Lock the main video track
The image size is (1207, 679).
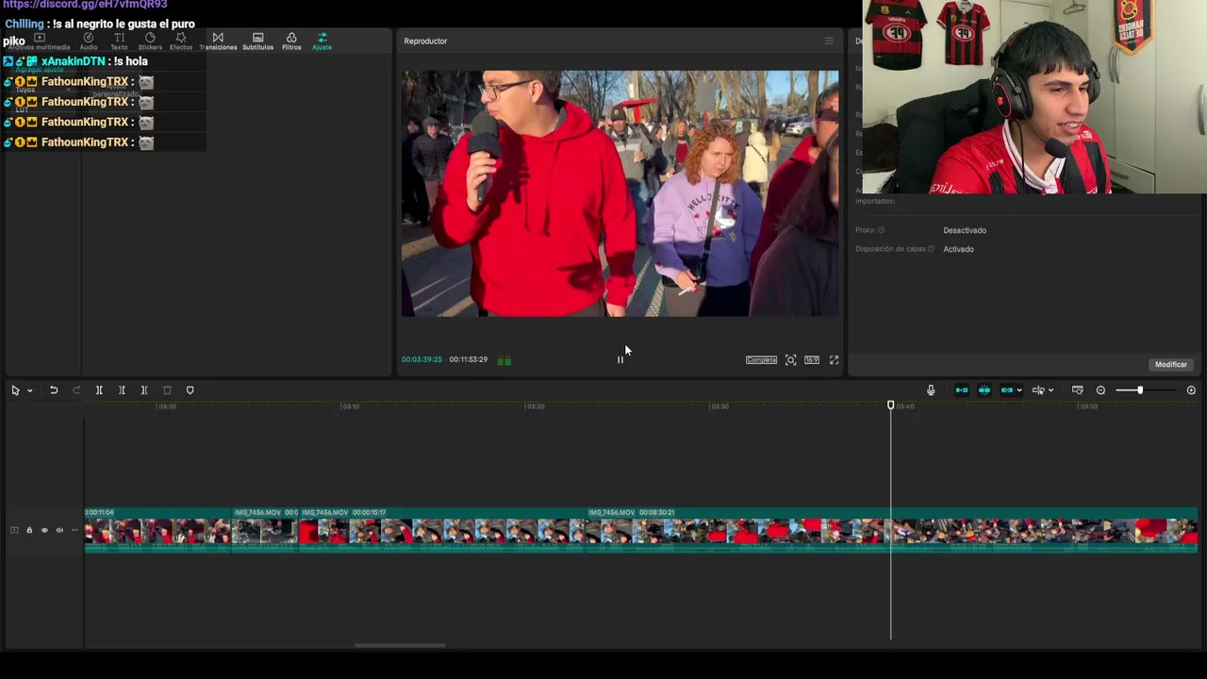click(29, 530)
